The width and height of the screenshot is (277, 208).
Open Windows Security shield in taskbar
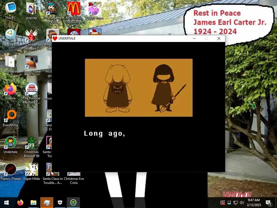60,203
